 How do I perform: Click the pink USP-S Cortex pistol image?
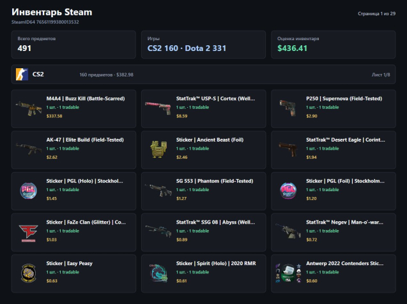pos(158,108)
